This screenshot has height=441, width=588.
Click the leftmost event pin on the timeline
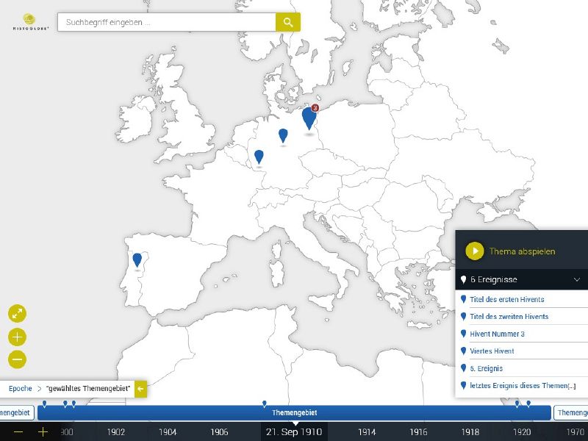click(x=45, y=404)
